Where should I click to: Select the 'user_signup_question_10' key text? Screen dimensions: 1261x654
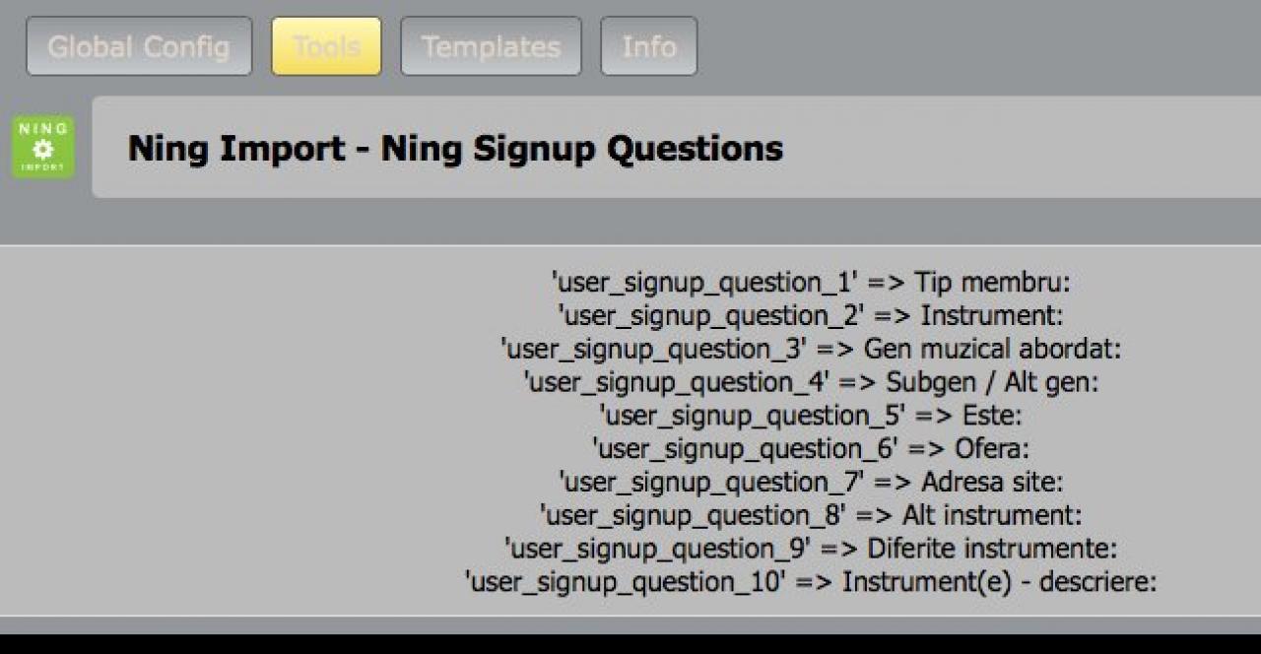click(x=625, y=582)
